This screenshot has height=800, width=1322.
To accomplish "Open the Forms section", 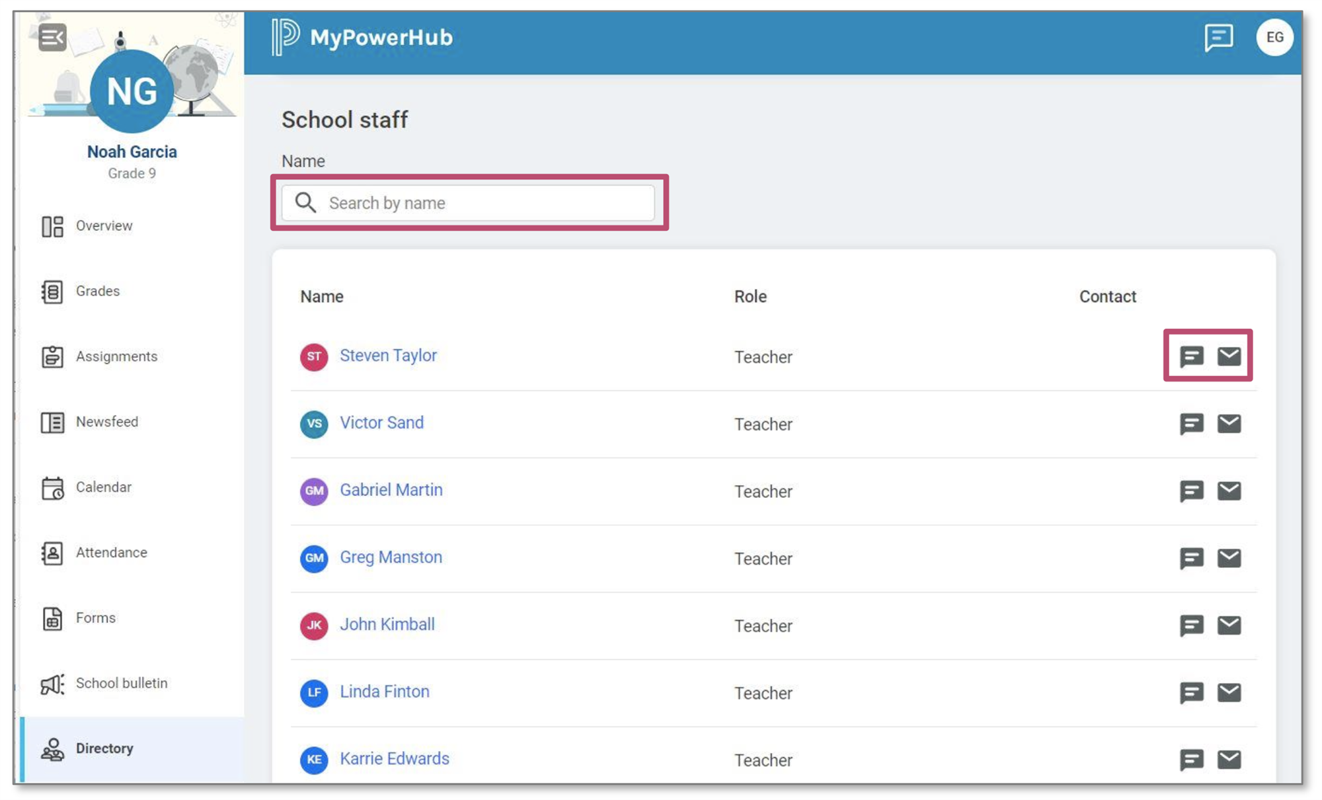I will click(132, 618).
